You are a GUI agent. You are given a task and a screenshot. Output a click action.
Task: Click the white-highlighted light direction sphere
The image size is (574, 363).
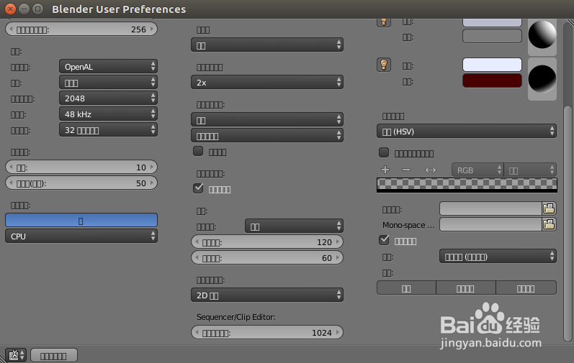click(x=542, y=35)
